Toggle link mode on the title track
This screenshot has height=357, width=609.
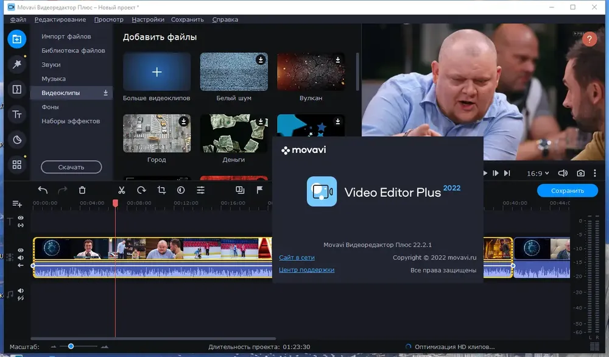coord(21,225)
